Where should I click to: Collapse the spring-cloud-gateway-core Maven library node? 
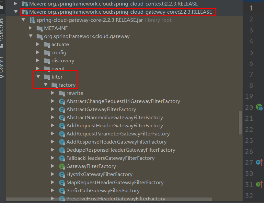pyautogui.click(x=16, y=12)
